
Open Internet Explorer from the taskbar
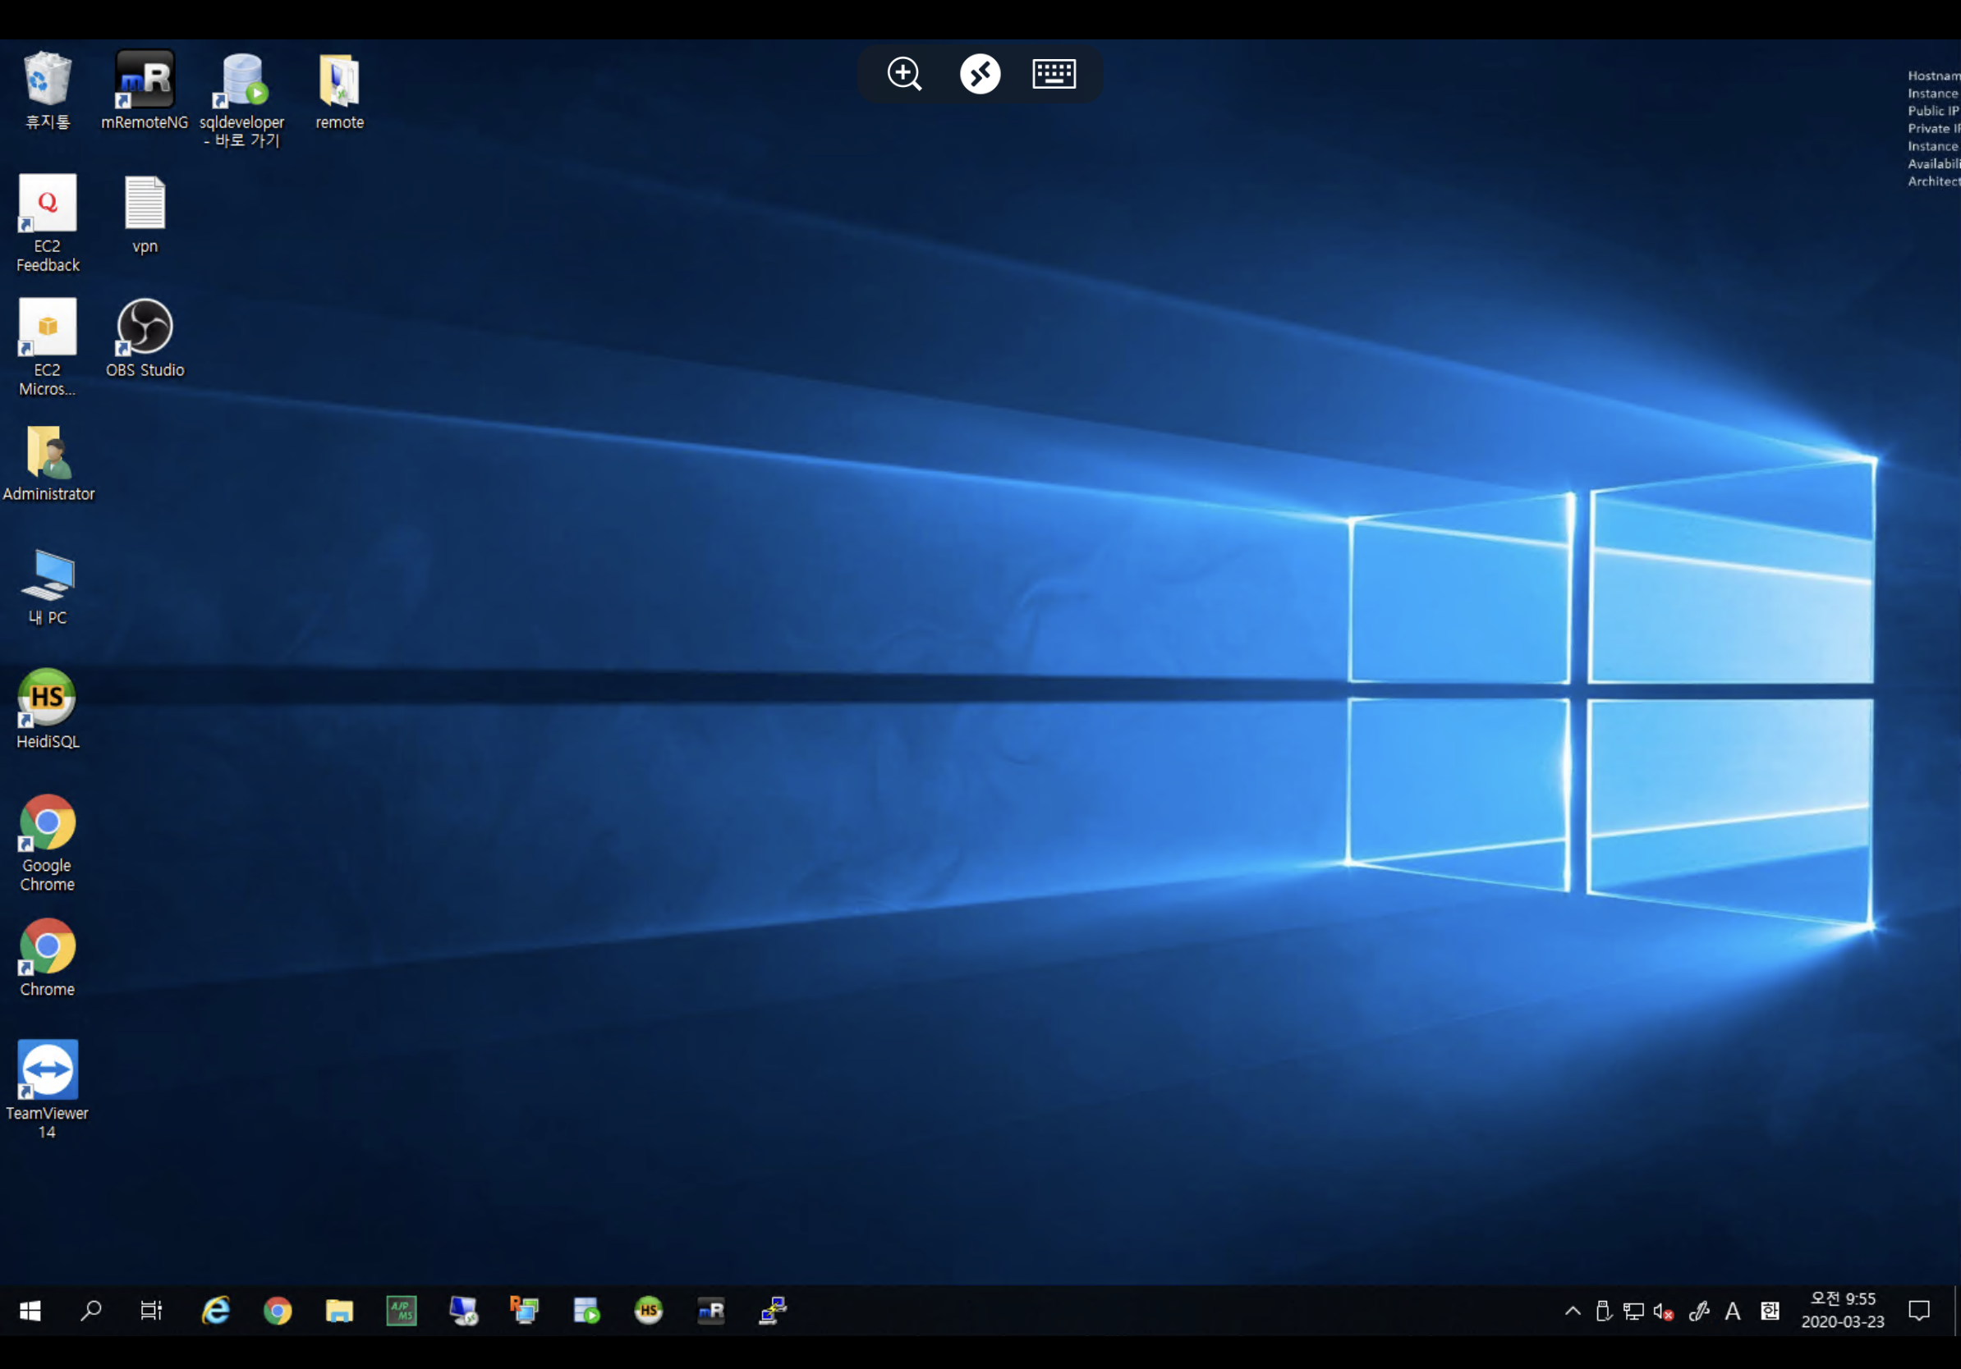point(215,1310)
